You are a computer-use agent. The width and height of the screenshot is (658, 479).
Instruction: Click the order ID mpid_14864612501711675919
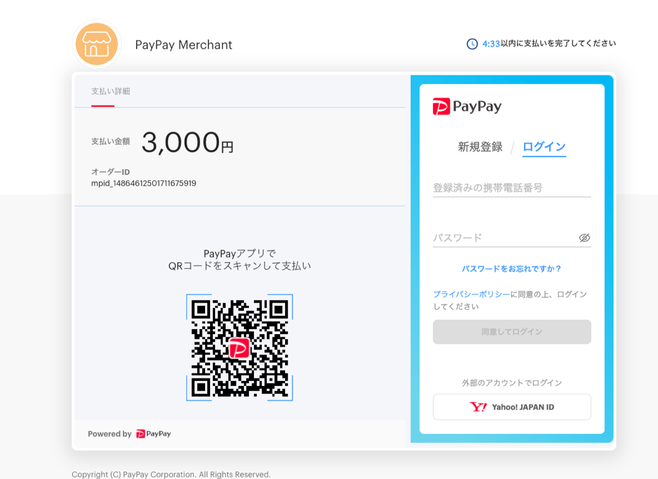pyautogui.click(x=143, y=183)
